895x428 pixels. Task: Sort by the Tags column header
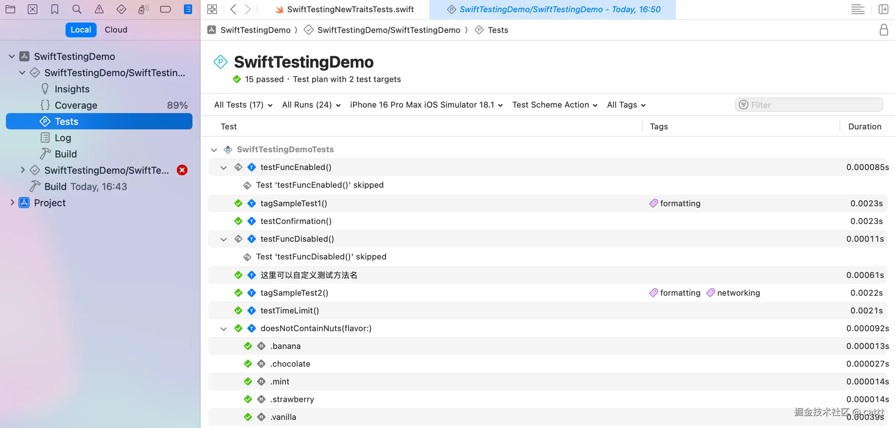coord(659,126)
